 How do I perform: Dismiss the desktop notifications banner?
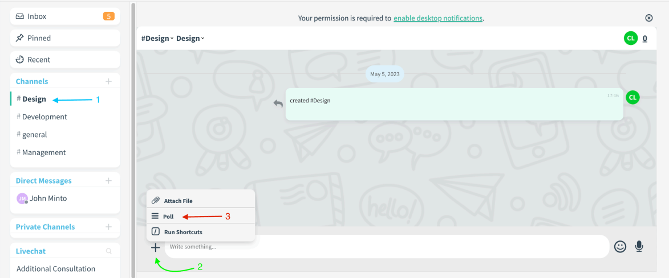pos(648,18)
